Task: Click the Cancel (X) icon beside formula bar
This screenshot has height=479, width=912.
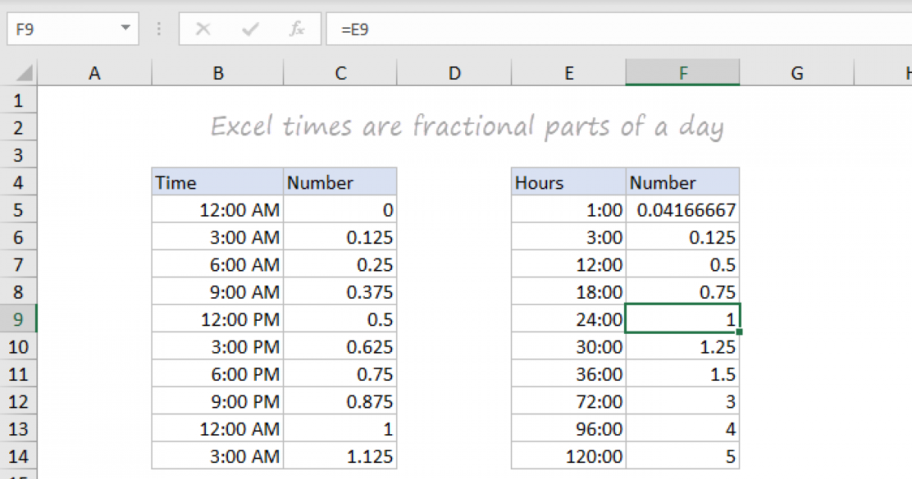Action: (x=202, y=29)
